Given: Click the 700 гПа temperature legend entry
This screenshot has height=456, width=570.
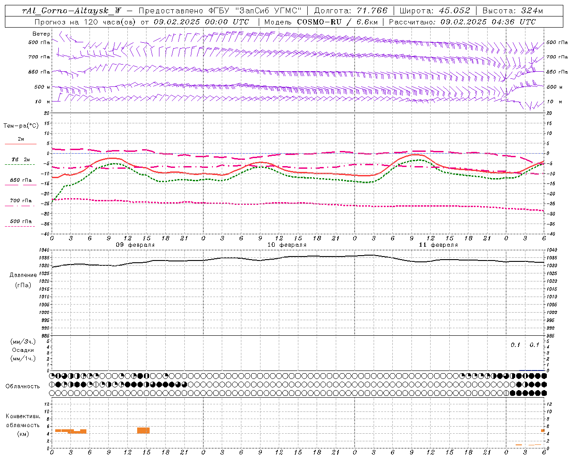Looking at the screenshot, I should (20, 201).
